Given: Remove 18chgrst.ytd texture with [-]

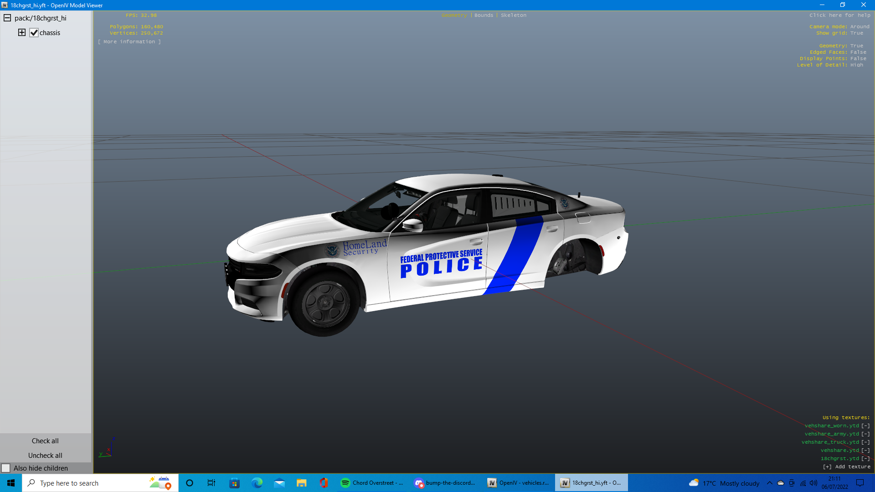Looking at the screenshot, I should (x=865, y=459).
